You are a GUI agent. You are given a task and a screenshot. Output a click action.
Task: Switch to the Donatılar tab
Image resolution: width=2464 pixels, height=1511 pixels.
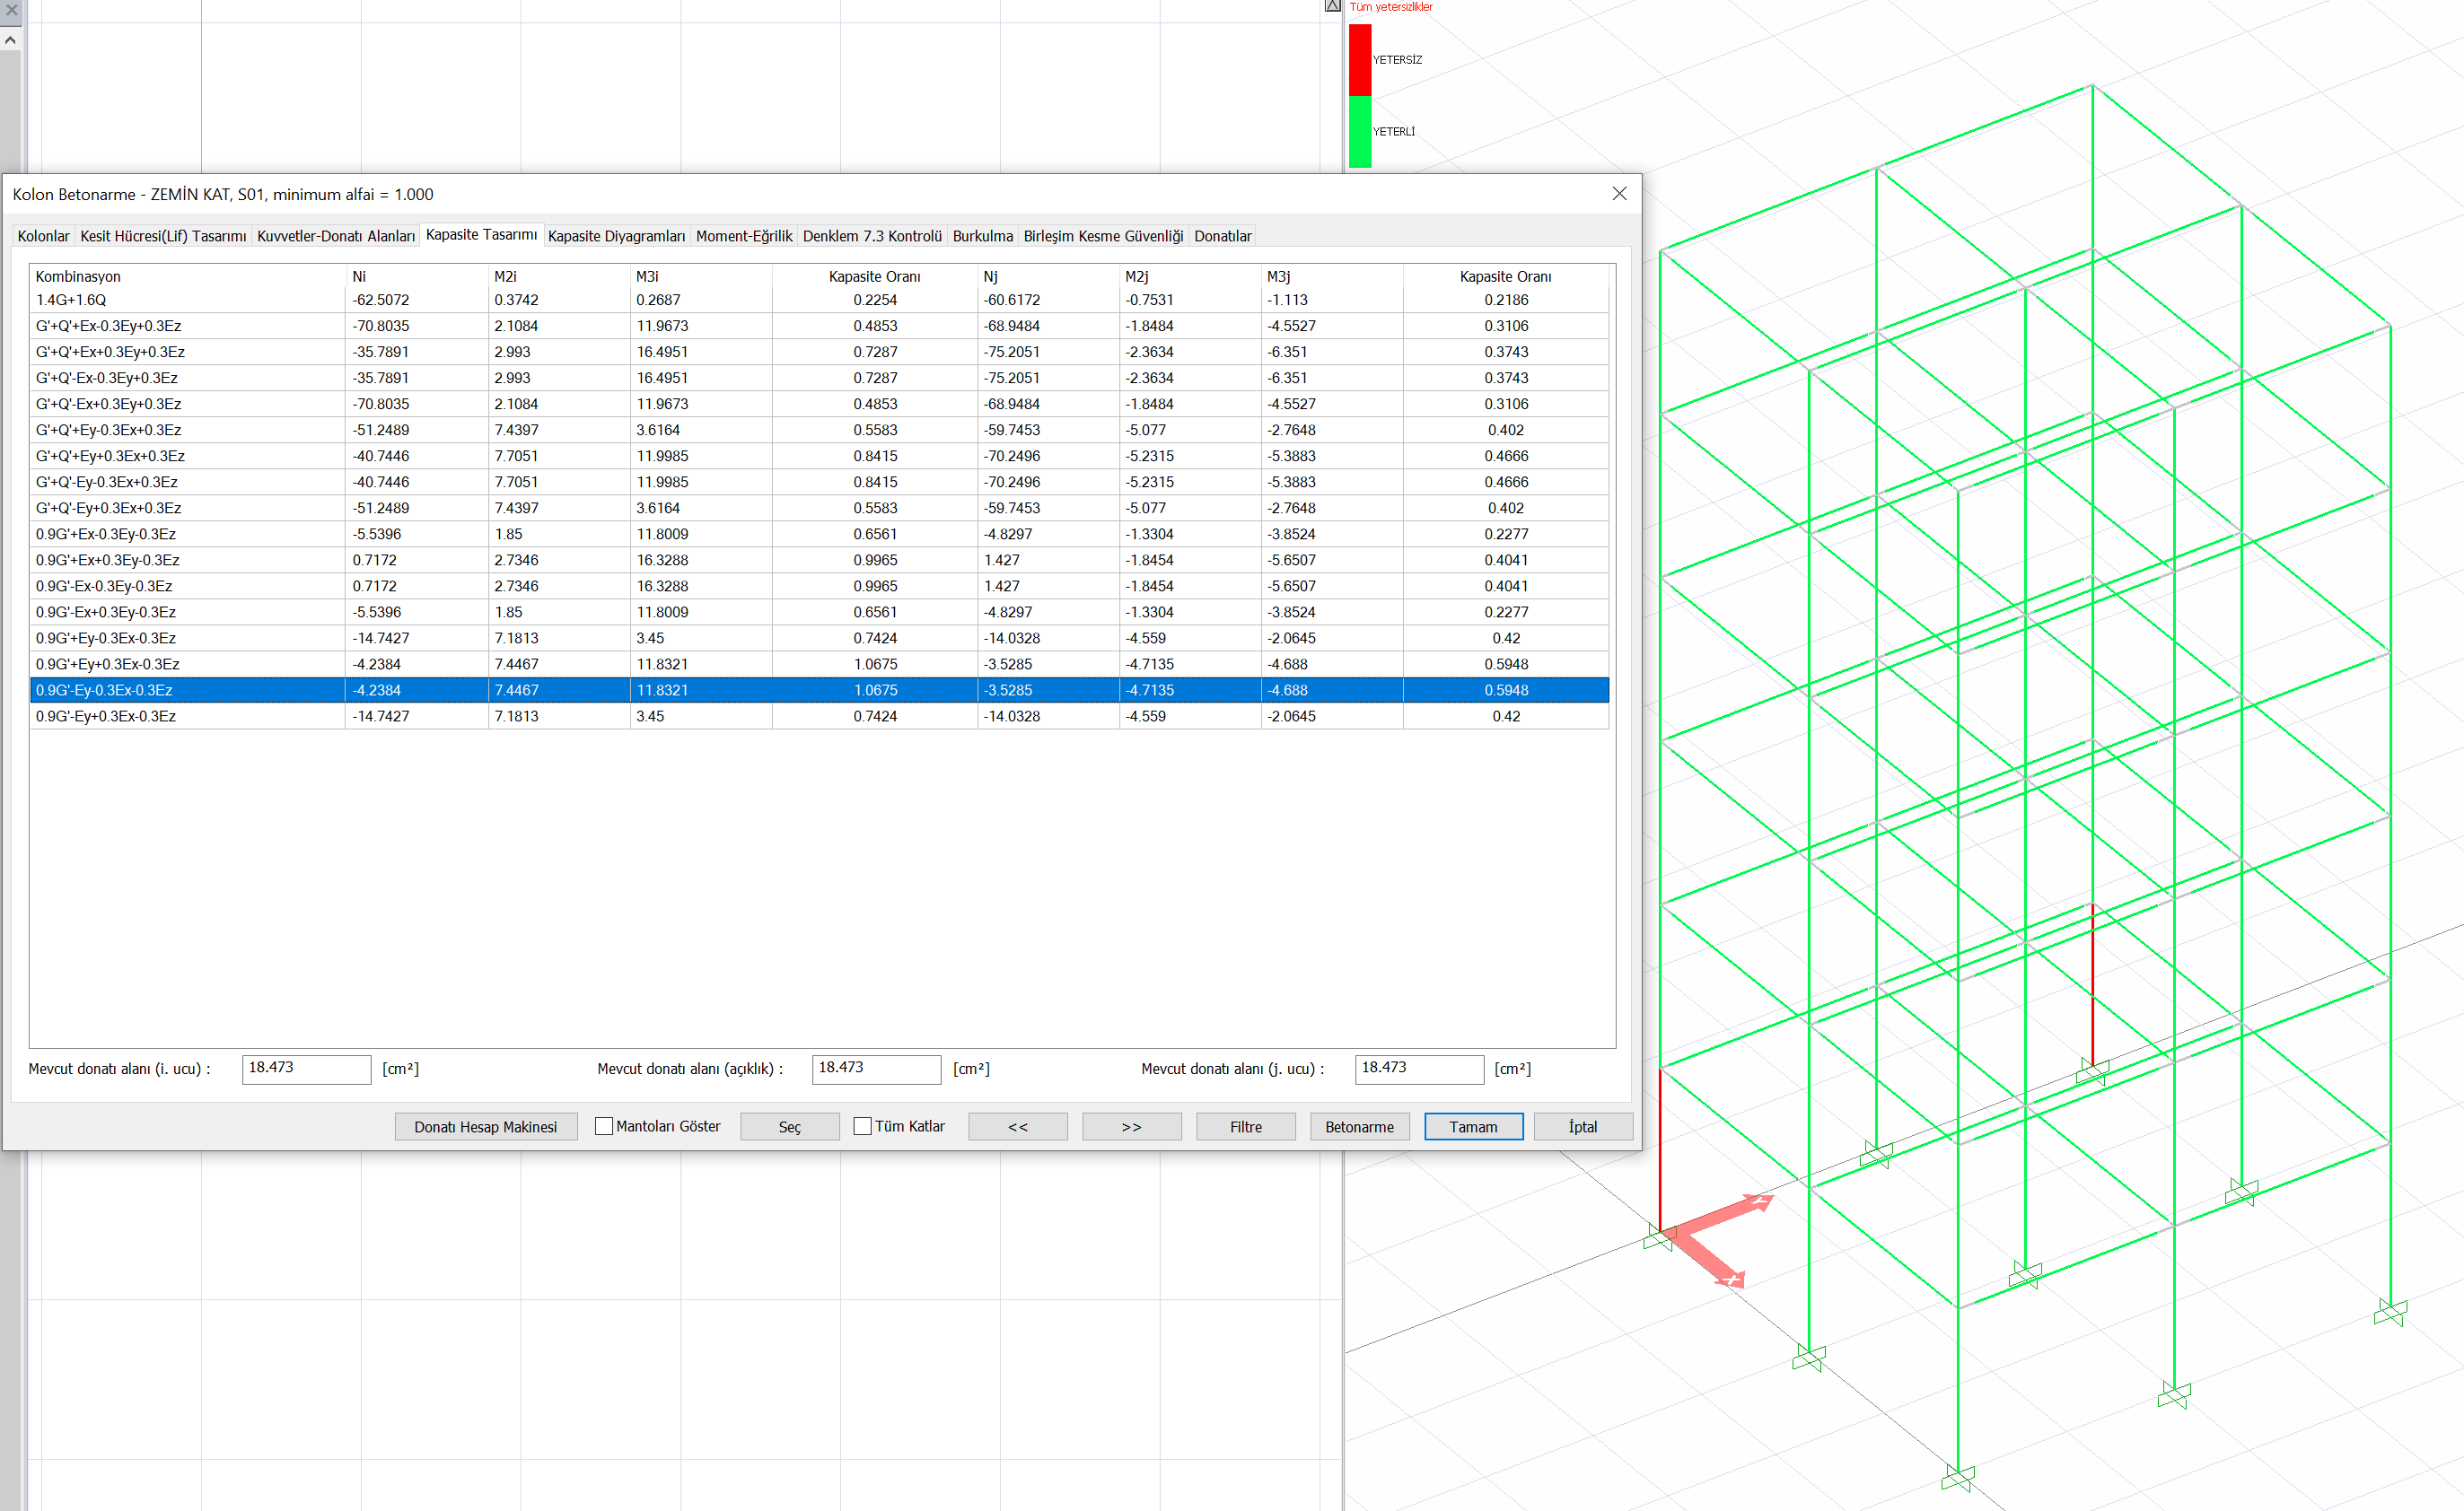1222,236
